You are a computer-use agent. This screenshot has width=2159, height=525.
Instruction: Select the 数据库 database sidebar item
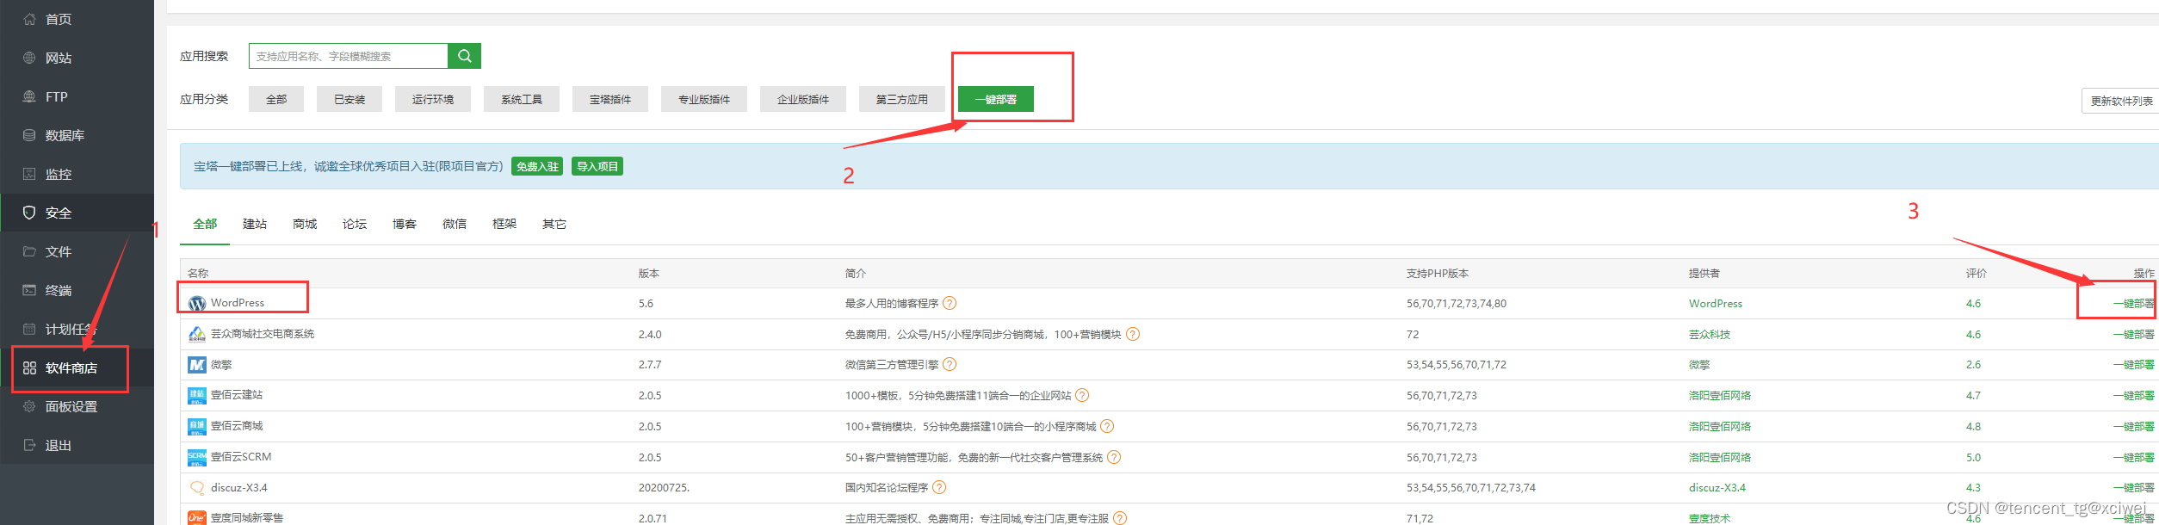tap(77, 135)
